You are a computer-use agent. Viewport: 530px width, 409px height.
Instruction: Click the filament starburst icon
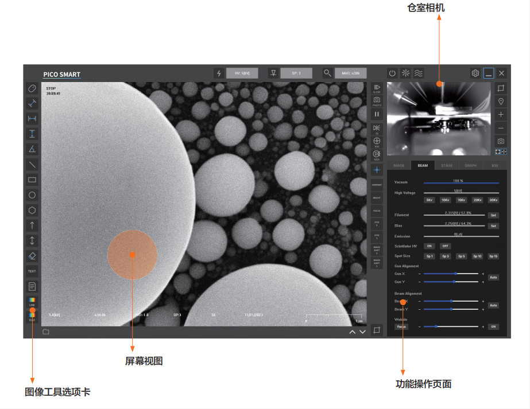(x=405, y=73)
